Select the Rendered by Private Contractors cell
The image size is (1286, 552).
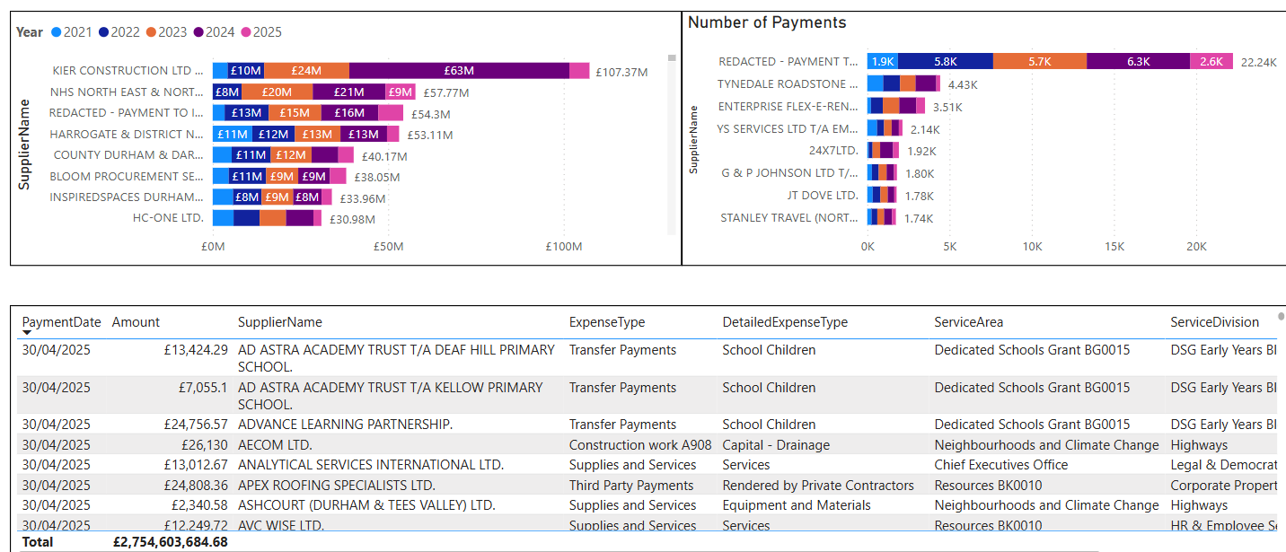point(818,485)
